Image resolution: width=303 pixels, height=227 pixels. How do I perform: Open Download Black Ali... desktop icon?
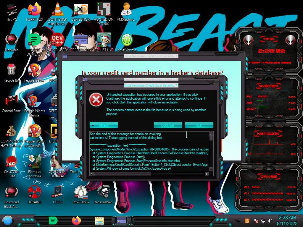(12, 197)
